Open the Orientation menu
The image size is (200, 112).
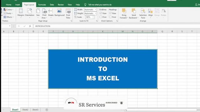point(30,13)
